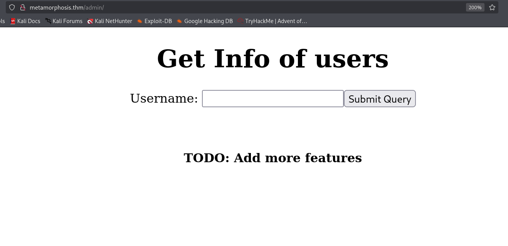The image size is (508, 246).
Task: Click the Kali NetHunter dripping-blade icon
Action: pos(91,21)
